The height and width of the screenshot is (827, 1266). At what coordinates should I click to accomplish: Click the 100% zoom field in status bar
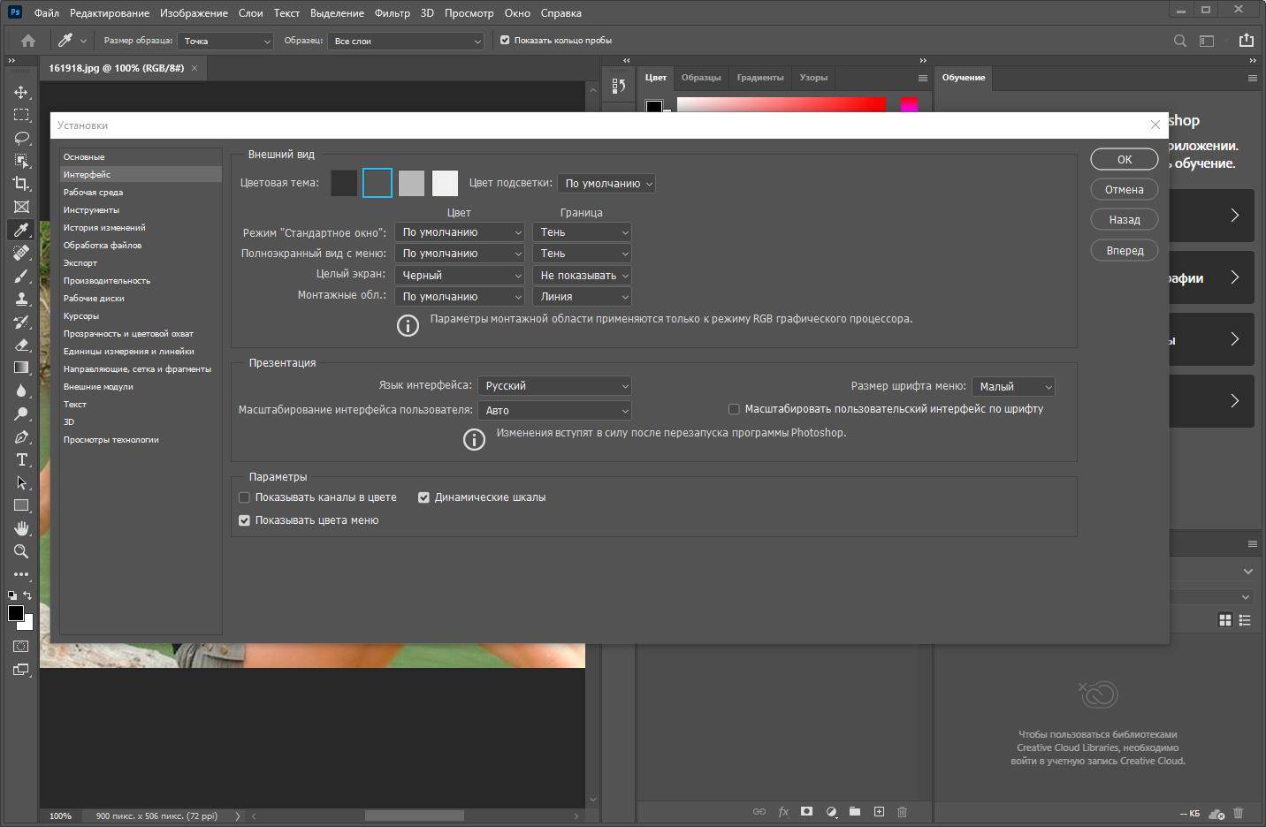[60, 816]
